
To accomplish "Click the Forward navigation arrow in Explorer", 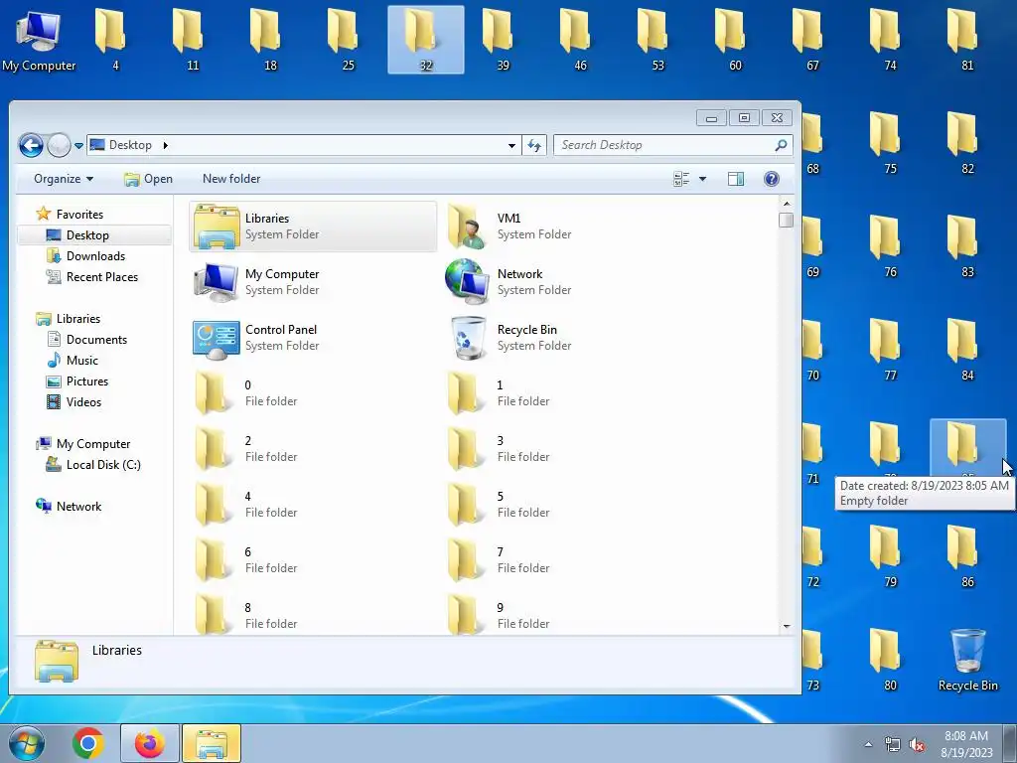I will [59, 145].
